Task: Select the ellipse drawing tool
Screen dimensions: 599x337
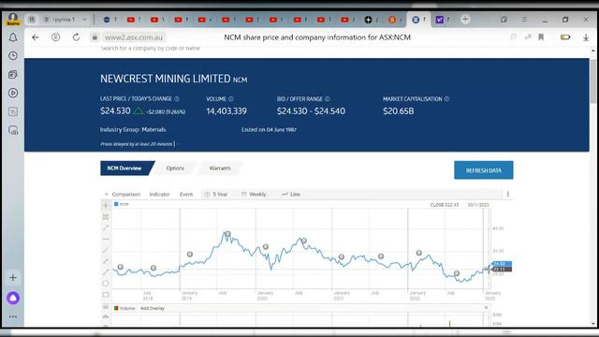Action: point(106,284)
